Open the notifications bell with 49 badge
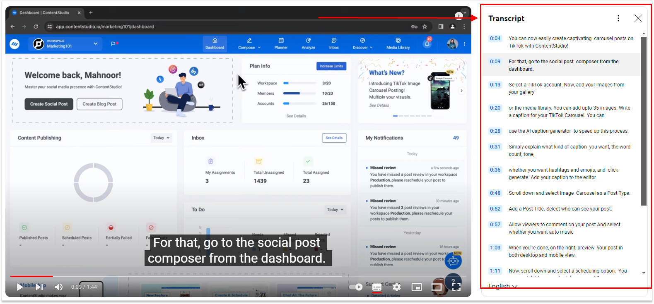This screenshot has height=304, width=654. 427,43
